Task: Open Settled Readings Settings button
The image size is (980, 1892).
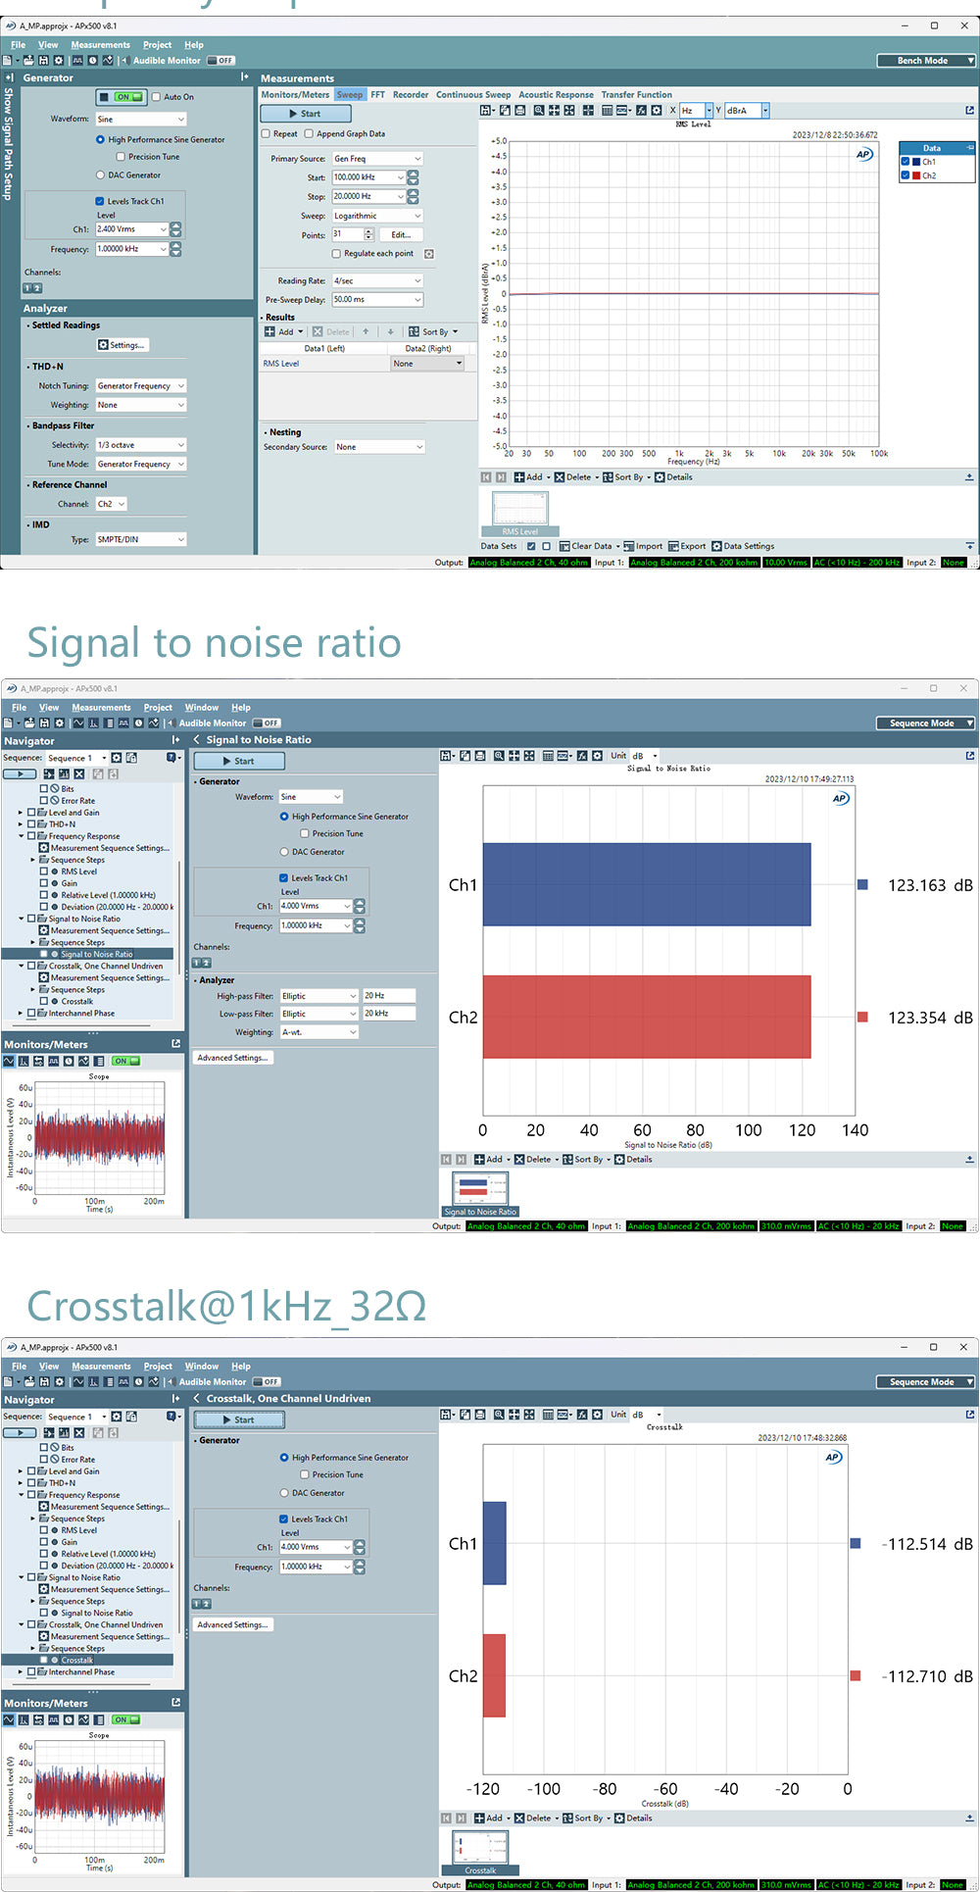Action: (x=122, y=345)
